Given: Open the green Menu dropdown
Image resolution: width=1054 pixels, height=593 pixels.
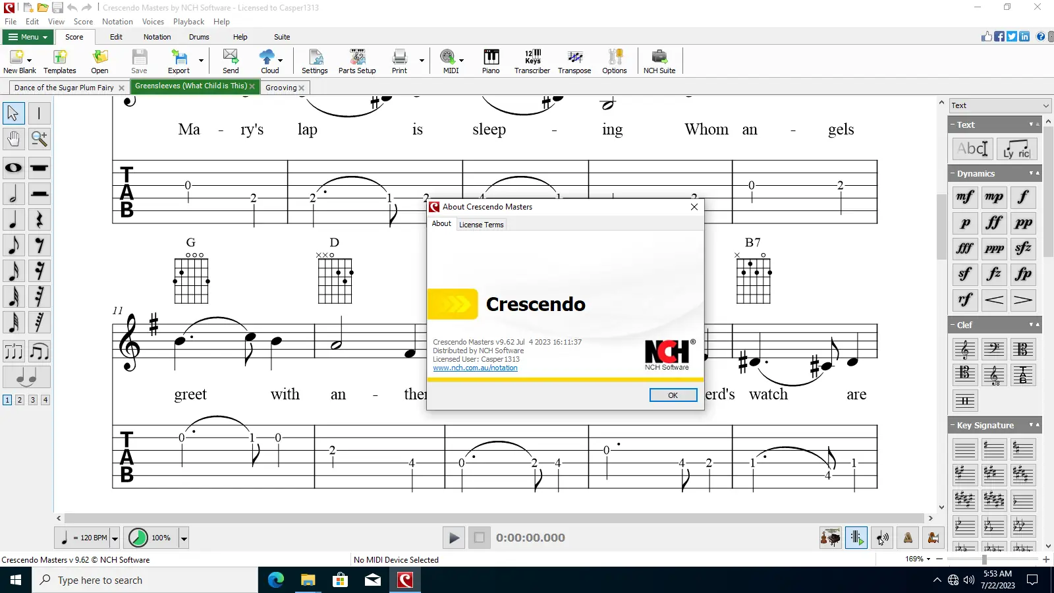Looking at the screenshot, I should tap(28, 37).
